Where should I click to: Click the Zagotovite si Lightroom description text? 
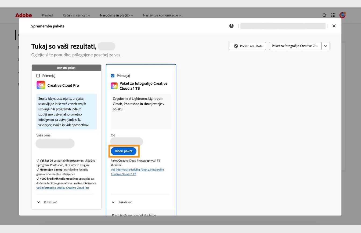[x=138, y=104]
